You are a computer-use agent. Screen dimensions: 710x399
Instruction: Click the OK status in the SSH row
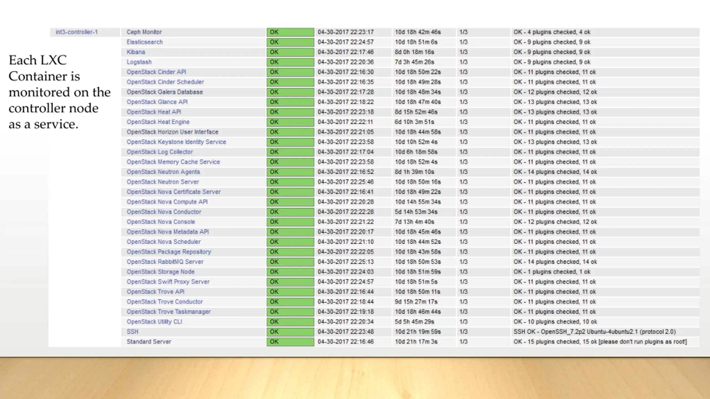(290, 332)
